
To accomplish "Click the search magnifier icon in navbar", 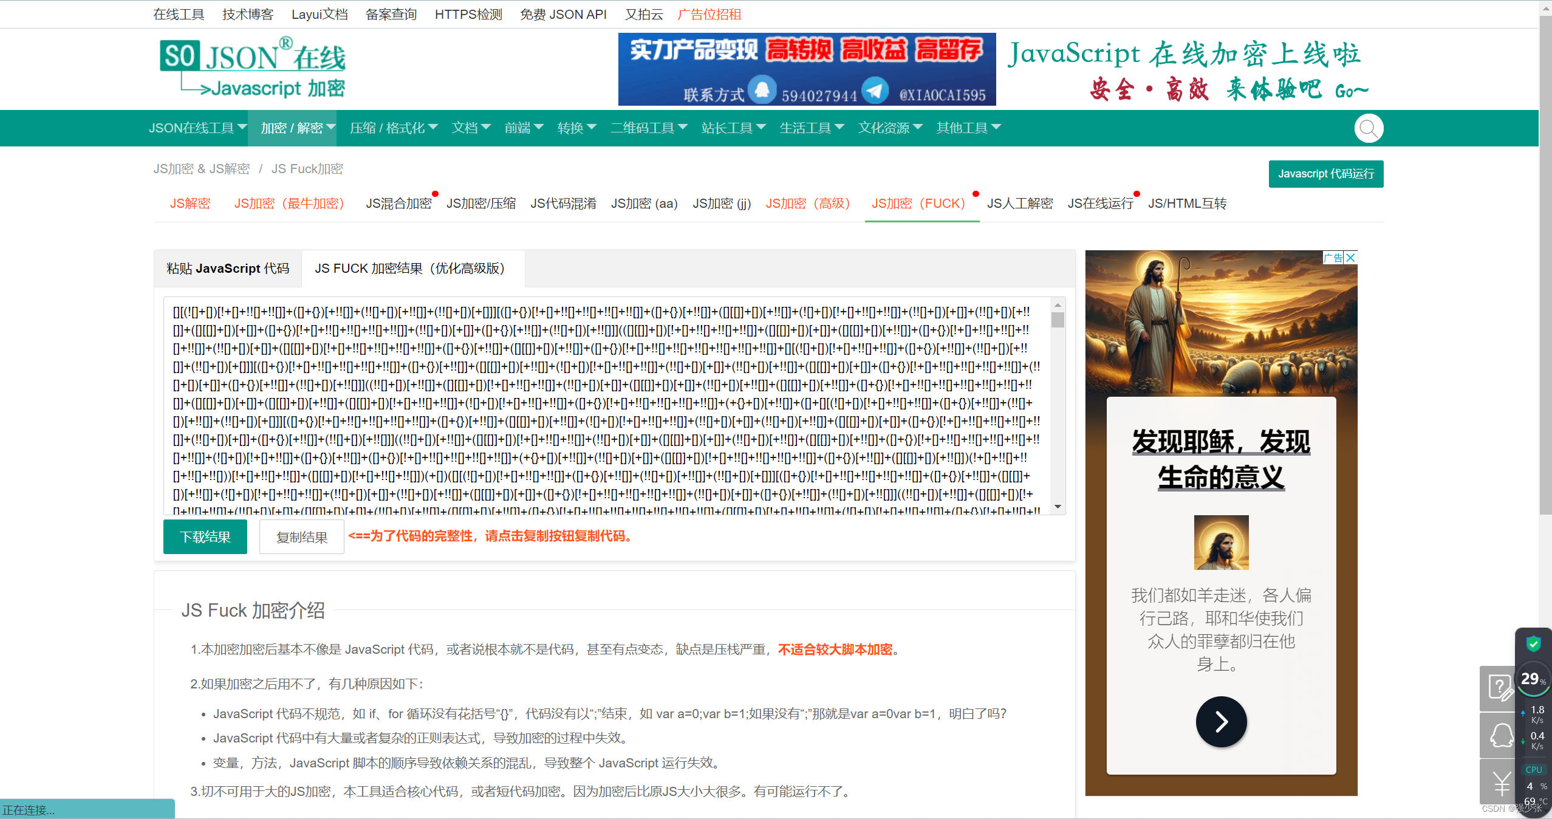I will tap(1369, 128).
